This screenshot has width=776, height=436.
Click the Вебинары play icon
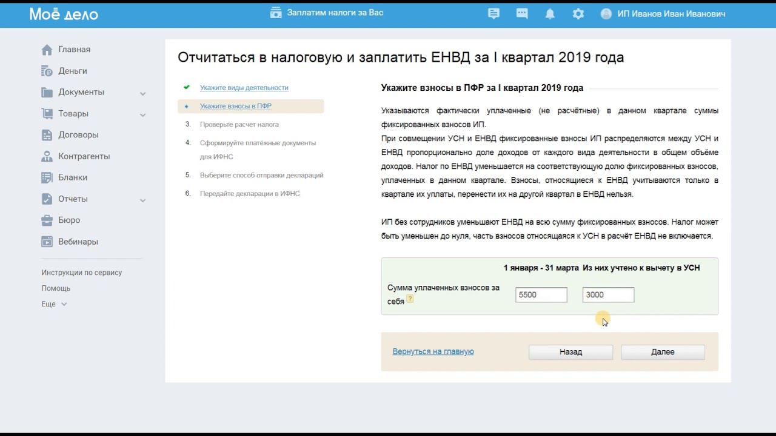coord(47,242)
